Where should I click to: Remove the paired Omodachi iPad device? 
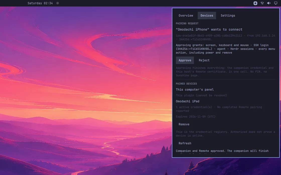pos(184,124)
